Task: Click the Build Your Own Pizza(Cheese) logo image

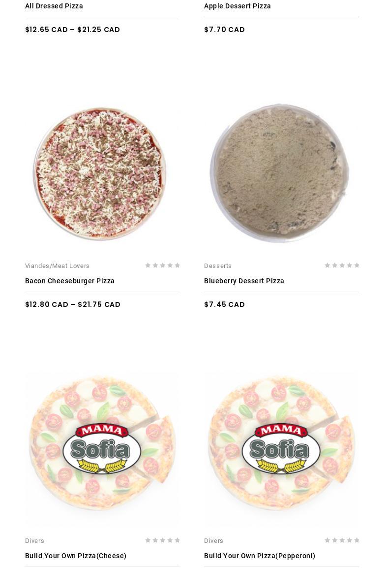Action: click(x=102, y=449)
